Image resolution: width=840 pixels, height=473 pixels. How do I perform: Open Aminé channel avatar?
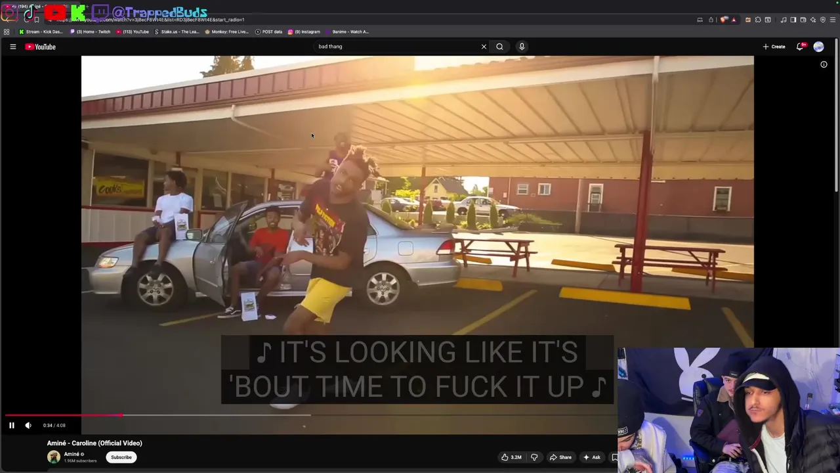point(54,457)
